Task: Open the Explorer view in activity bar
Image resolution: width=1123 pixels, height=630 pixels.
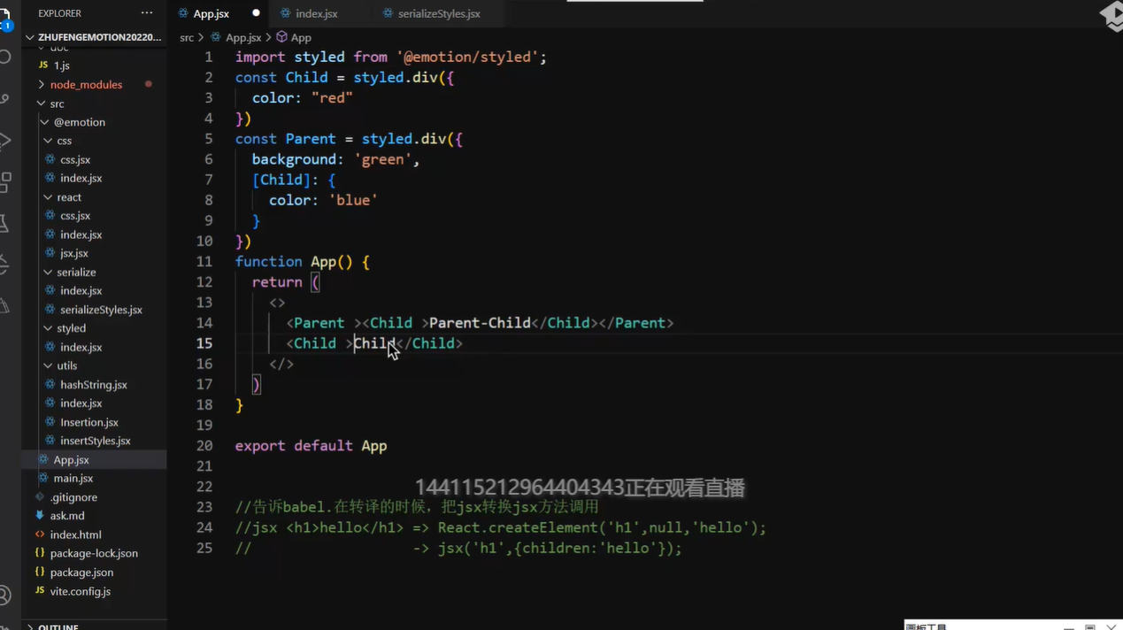Action: tap(5, 17)
